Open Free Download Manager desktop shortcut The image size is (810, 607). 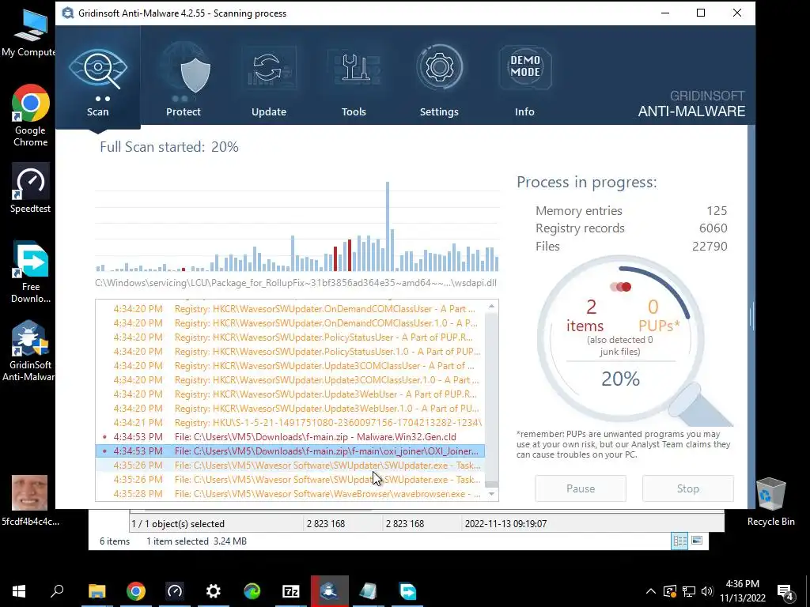(x=31, y=272)
